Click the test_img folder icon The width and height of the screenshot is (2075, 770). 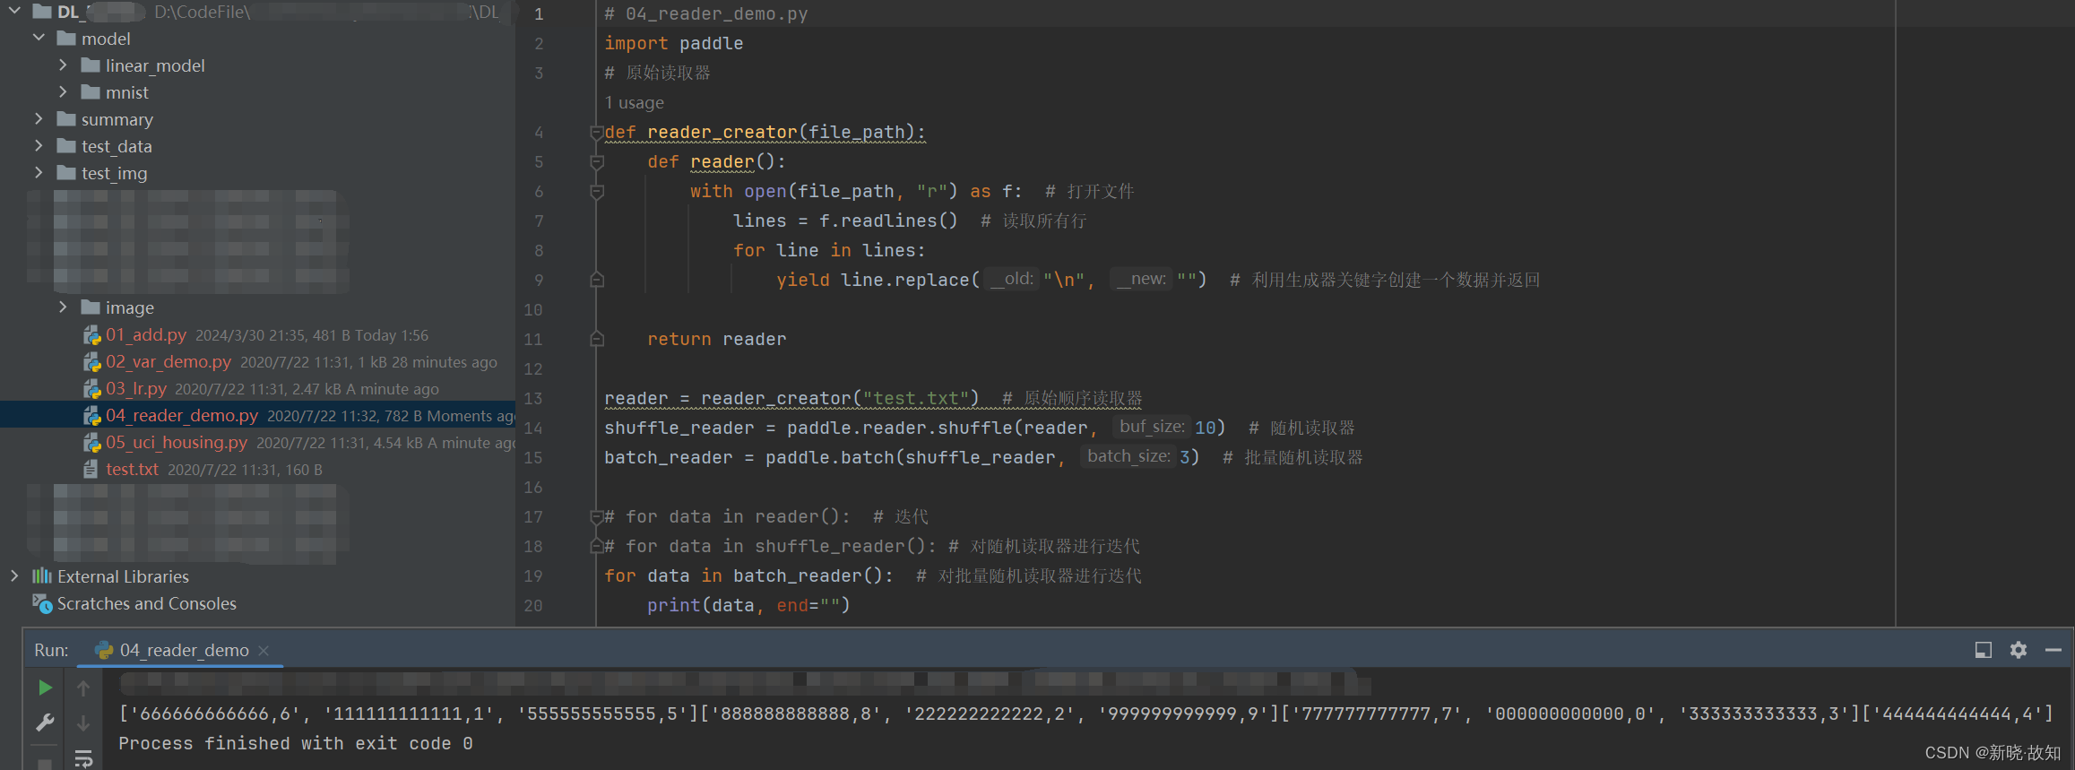(65, 172)
